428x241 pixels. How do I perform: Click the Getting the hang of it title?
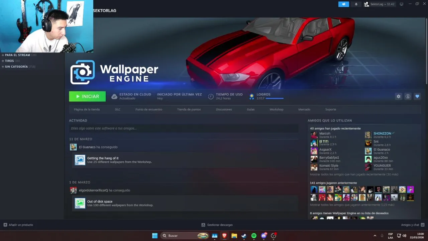(103, 158)
